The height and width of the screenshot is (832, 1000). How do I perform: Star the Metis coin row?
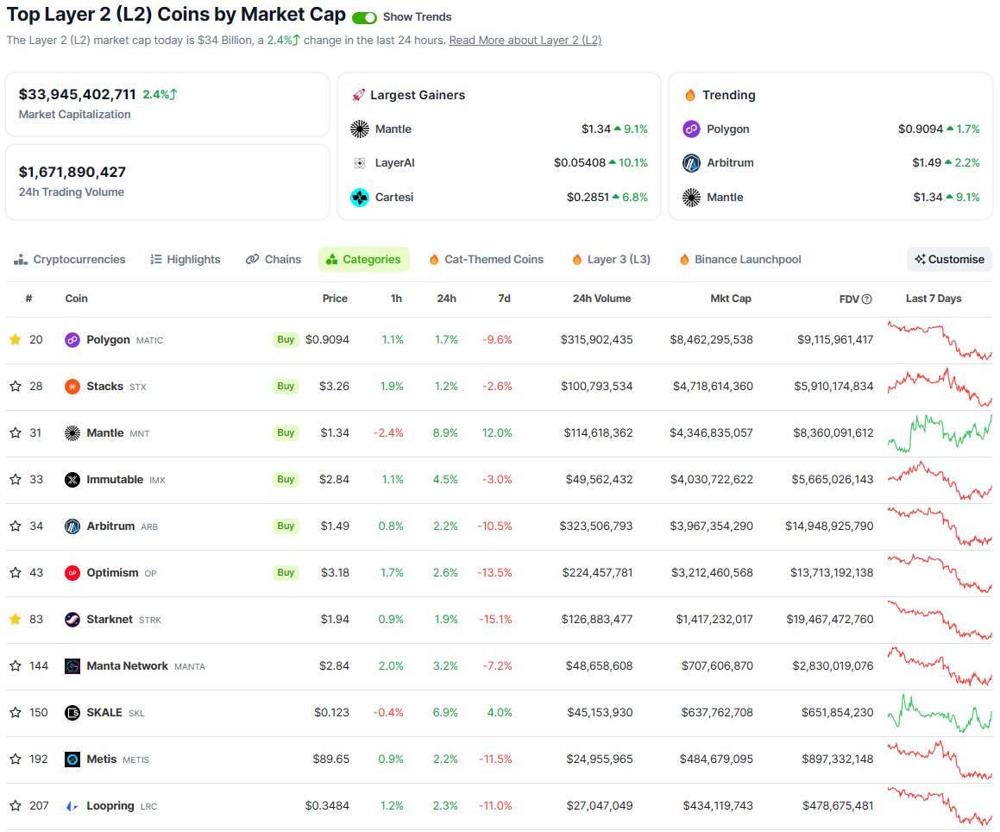pyautogui.click(x=16, y=759)
